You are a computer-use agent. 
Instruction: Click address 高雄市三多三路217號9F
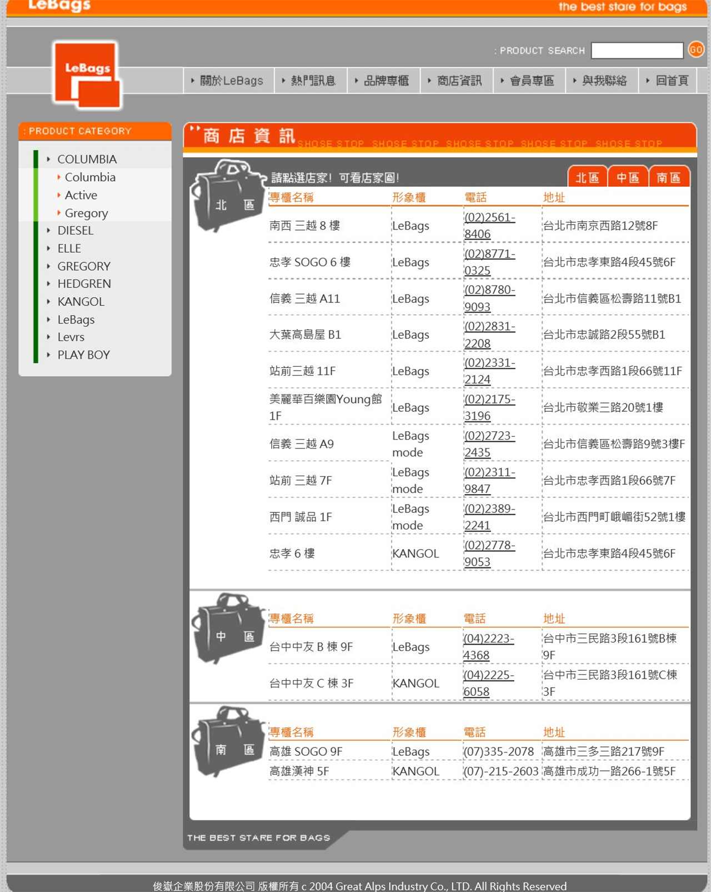pos(604,751)
